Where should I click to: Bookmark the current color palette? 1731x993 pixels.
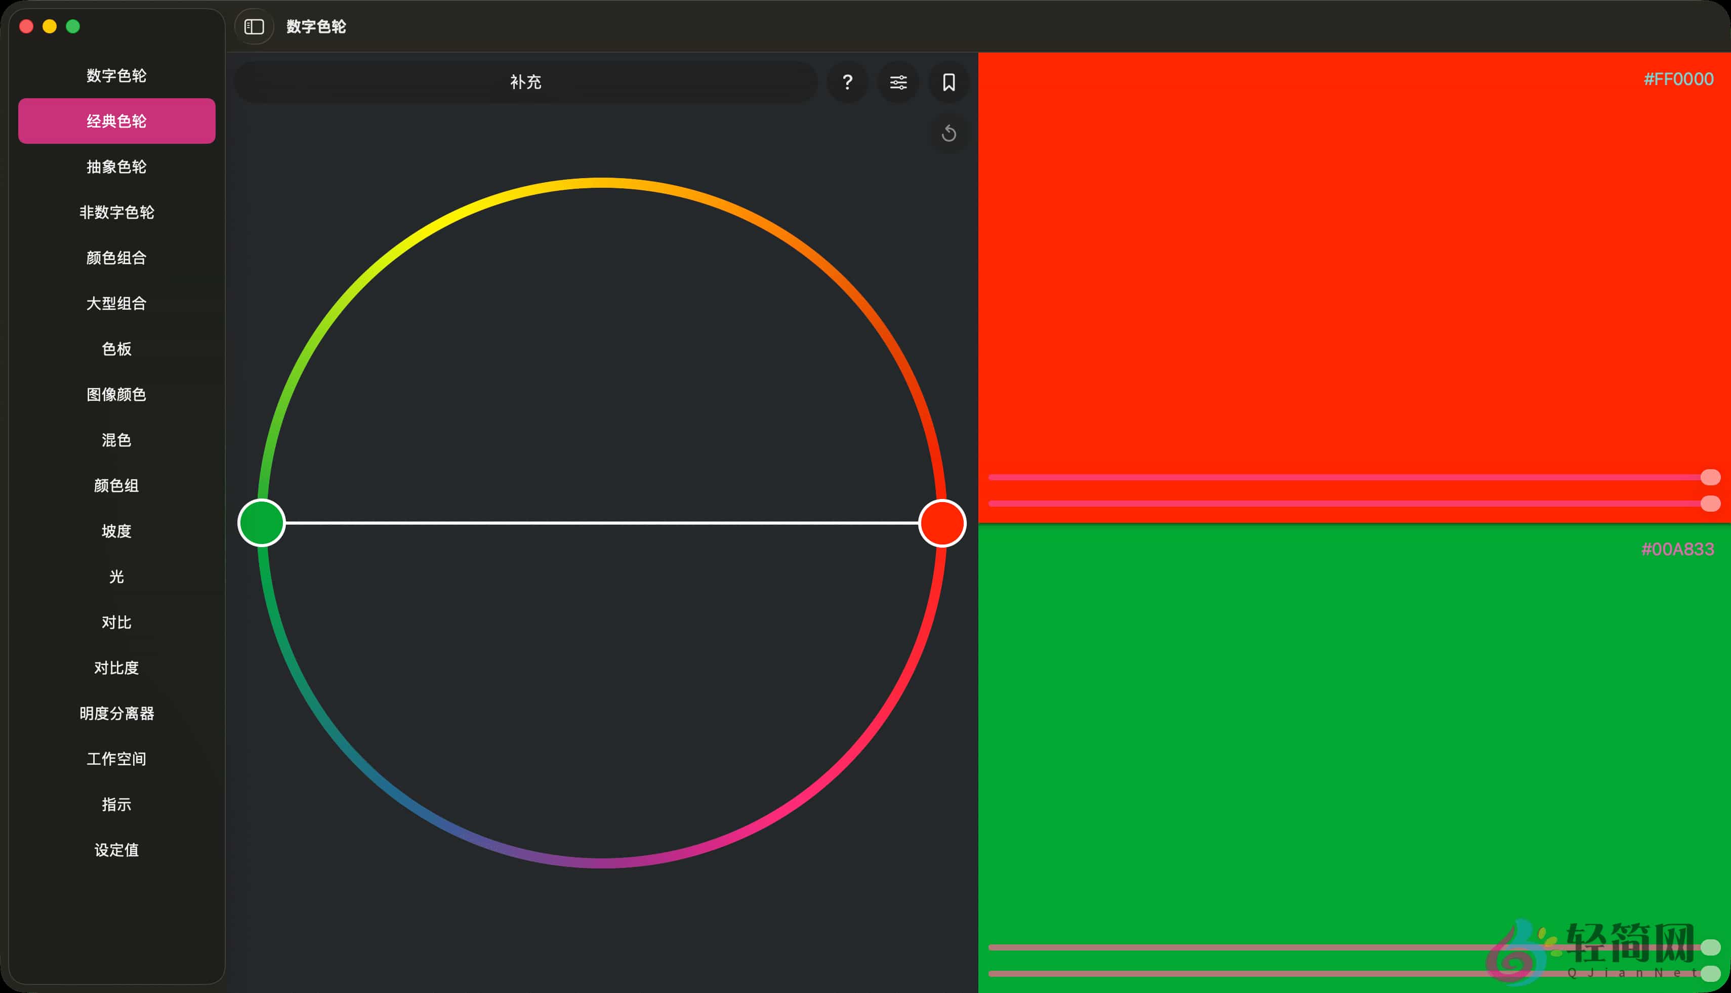coord(948,82)
